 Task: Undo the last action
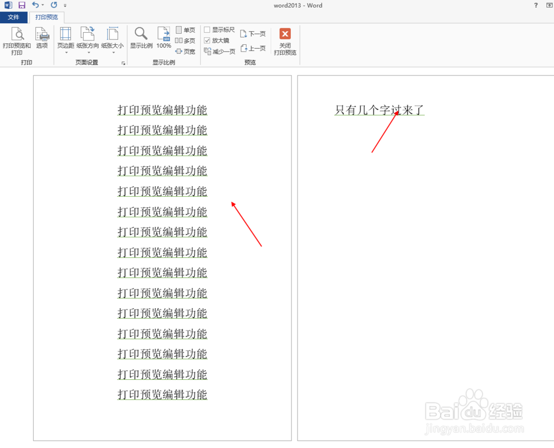(35, 5)
